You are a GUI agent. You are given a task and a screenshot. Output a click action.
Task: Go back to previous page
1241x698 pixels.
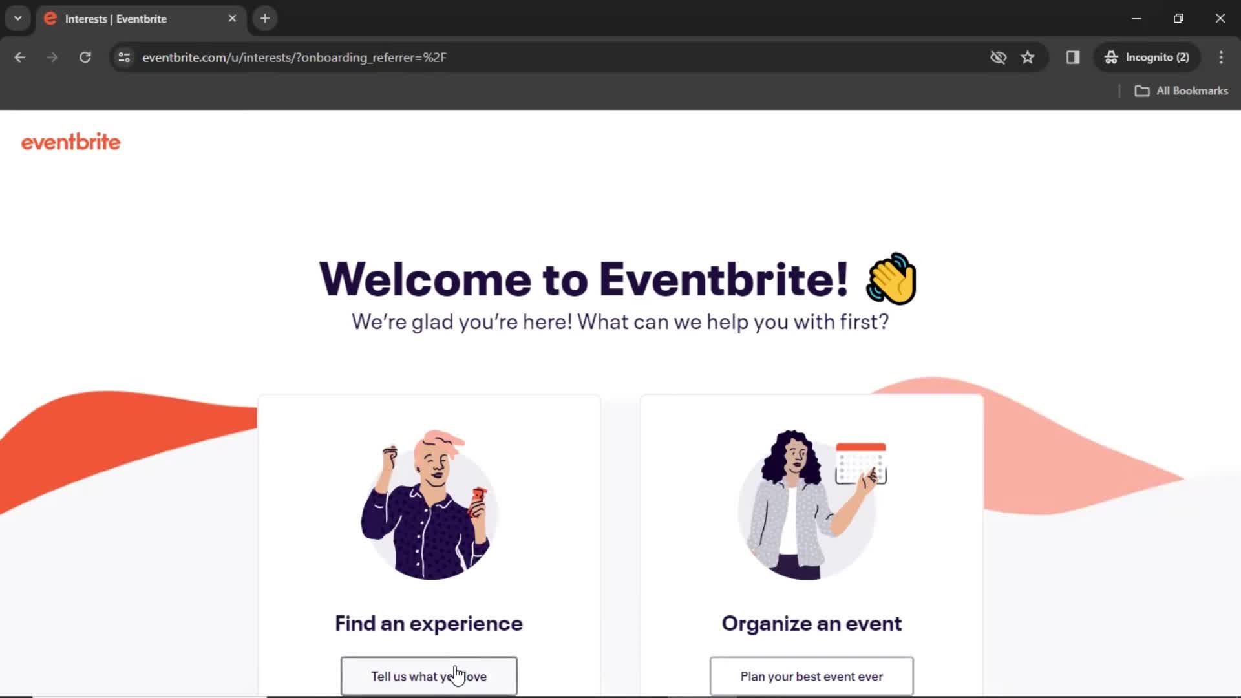[x=20, y=58]
